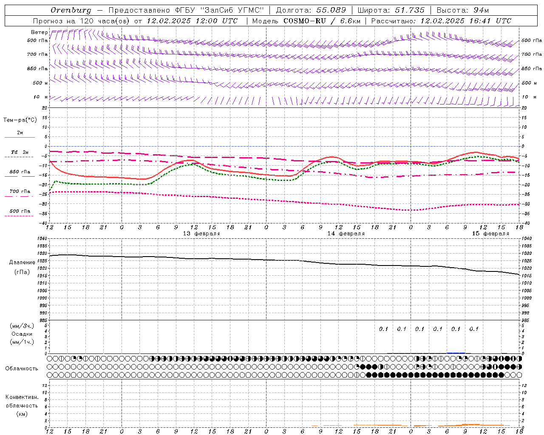The image size is (544, 435).
Task: Click the 'Облачность' cloud cover label
Action: tap(22, 369)
